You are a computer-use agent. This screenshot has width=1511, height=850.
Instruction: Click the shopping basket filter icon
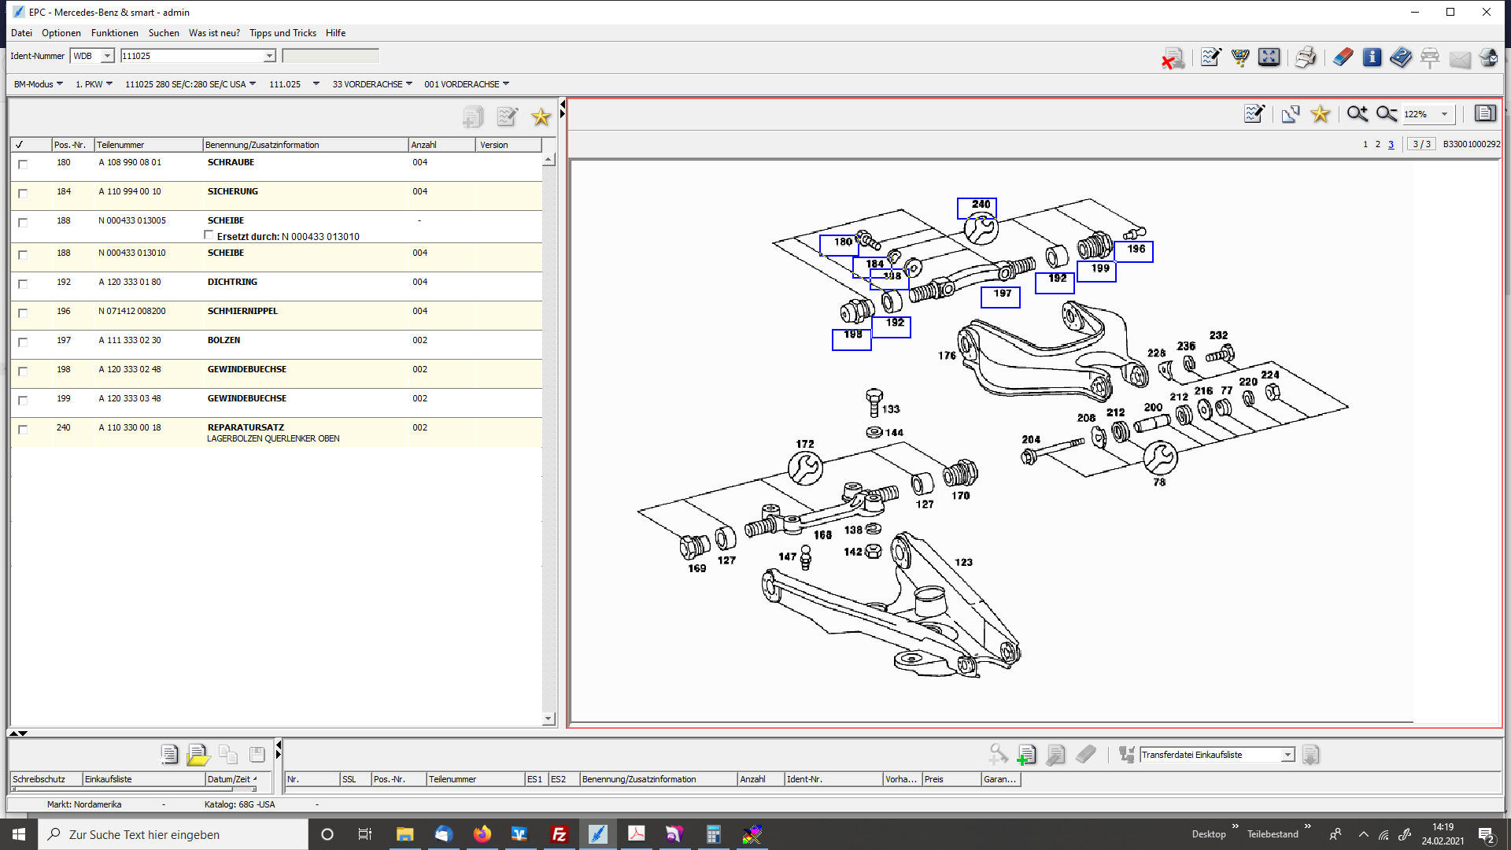click(x=1240, y=57)
